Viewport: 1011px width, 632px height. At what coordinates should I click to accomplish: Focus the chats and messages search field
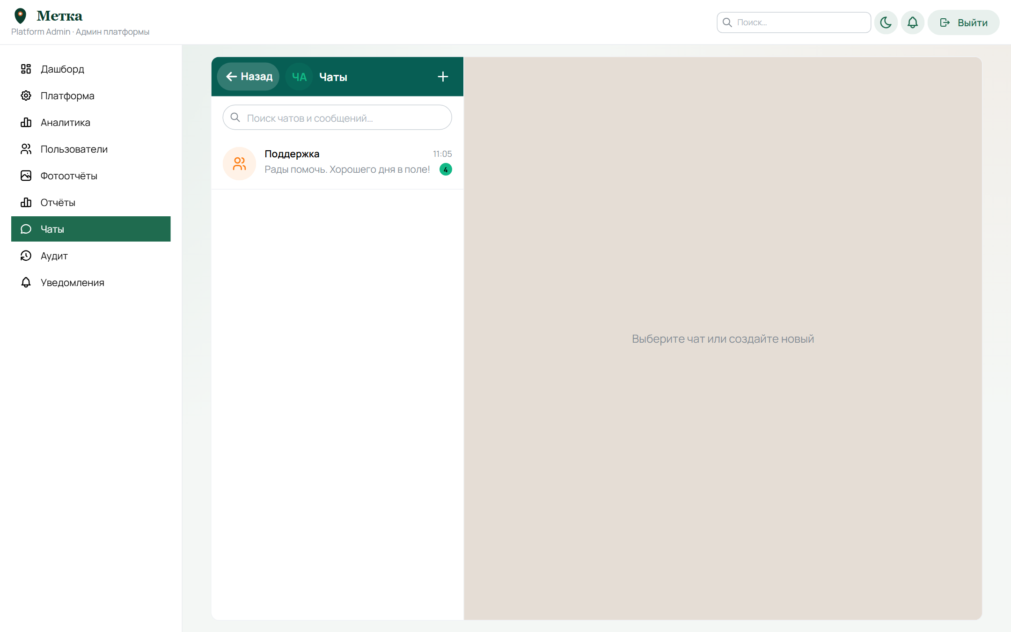pyautogui.click(x=337, y=118)
